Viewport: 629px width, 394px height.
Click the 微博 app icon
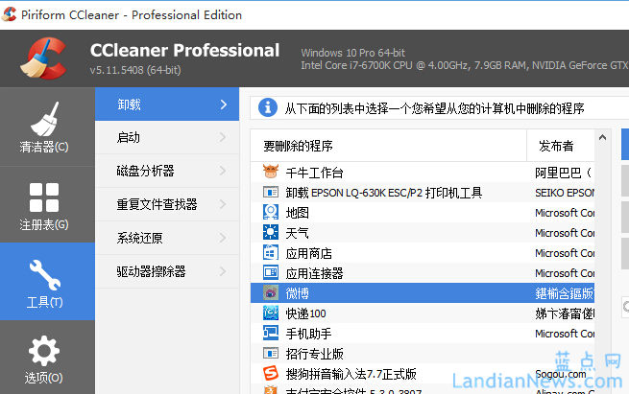[x=271, y=293]
